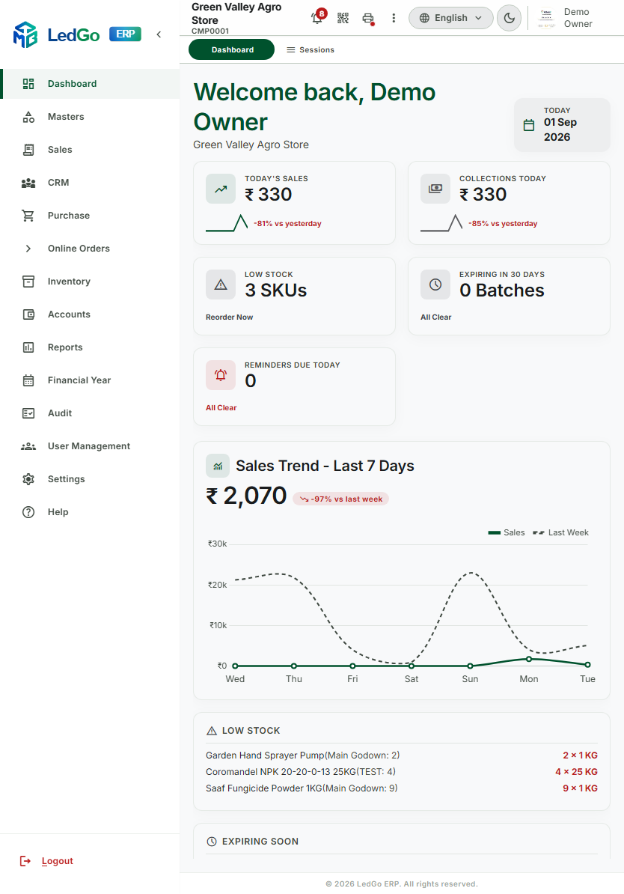Click -81% vs yesterday text

pyautogui.click(x=287, y=223)
